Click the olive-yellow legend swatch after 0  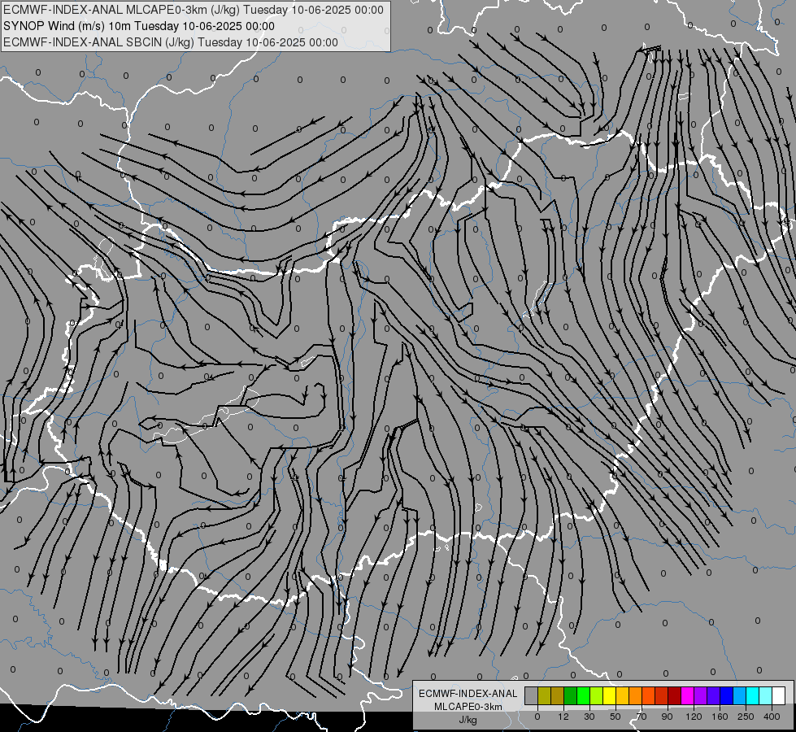(545, 695)
